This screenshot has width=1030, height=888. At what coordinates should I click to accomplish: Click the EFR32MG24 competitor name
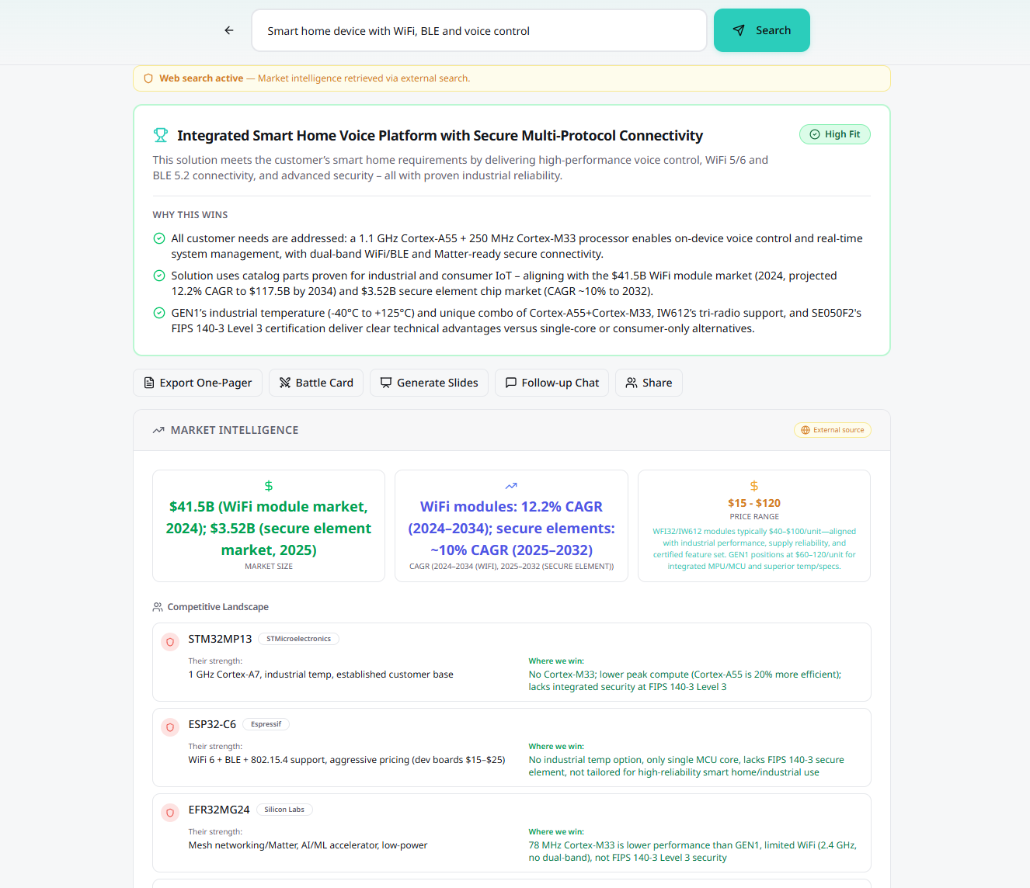click(x=219, y=810)
